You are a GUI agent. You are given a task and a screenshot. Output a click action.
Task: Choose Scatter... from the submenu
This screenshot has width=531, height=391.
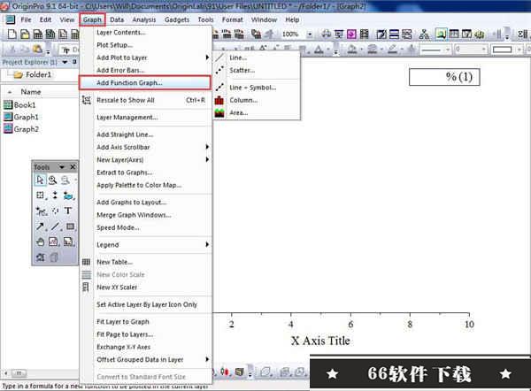tap(257, 71)
